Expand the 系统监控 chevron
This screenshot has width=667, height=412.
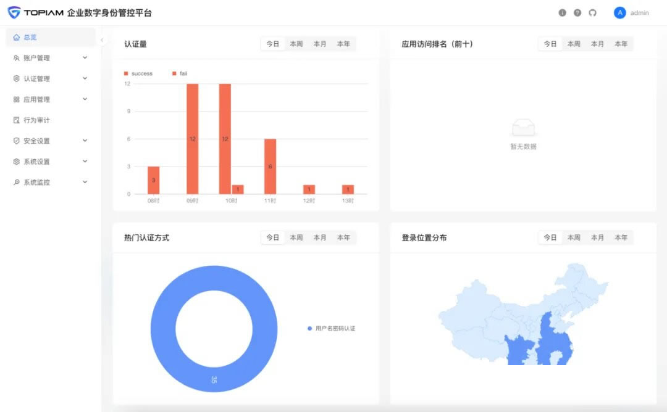click(x=85, y=182)
